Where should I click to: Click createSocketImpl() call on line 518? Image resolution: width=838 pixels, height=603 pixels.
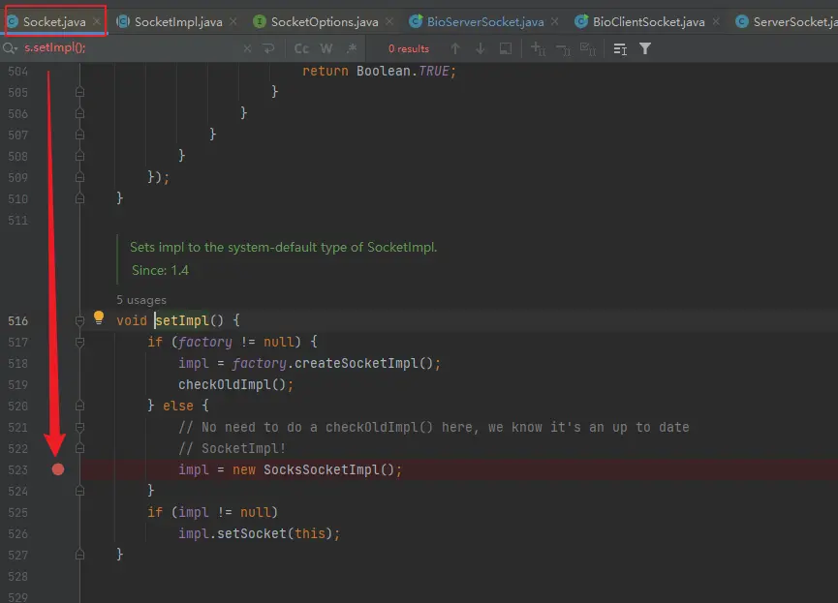pyautogui.click(x=363, y=363)
